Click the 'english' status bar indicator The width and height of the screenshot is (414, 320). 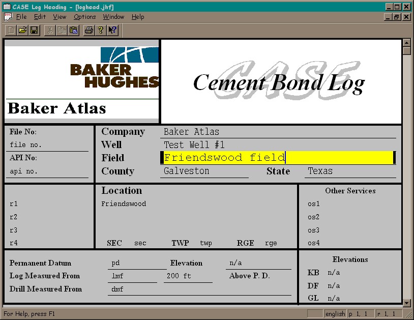[335, 314]
